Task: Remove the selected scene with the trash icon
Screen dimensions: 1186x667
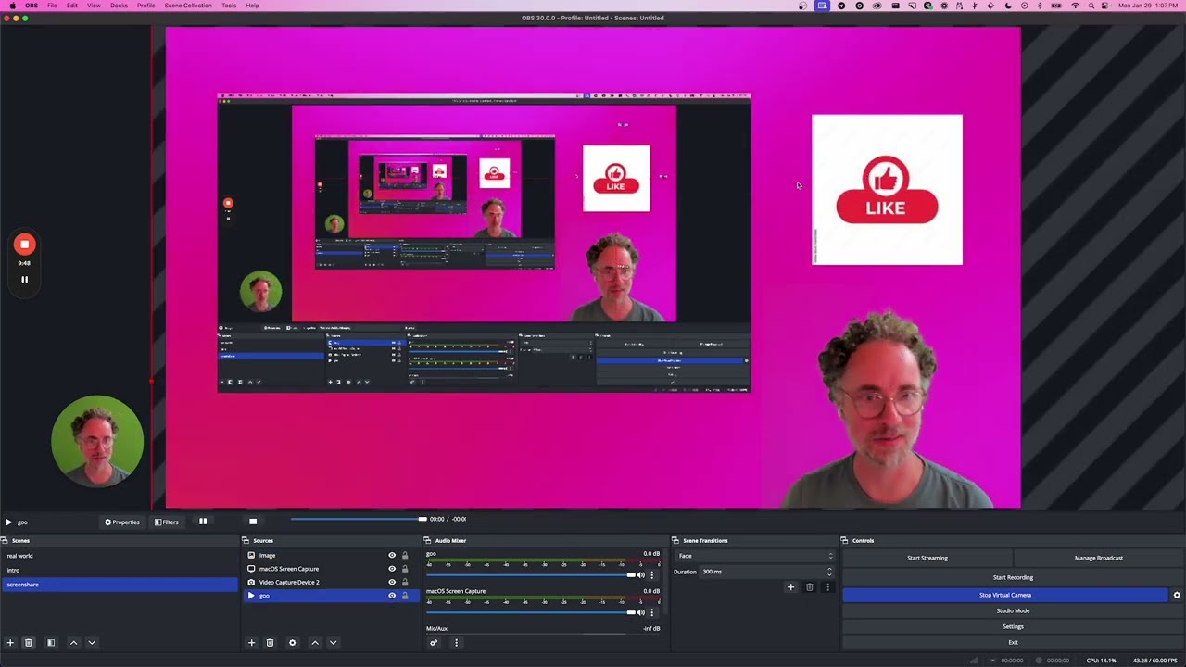Action: [x=29, y=643]
